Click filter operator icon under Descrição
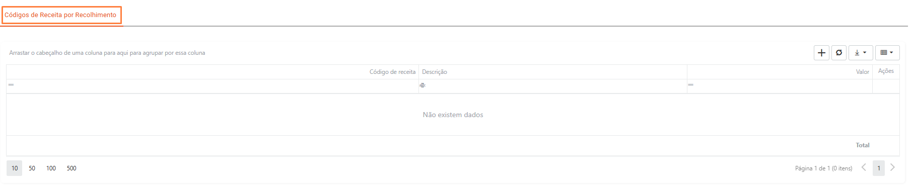The width and height of the screenshot is (913, 190). coord(423,85)
